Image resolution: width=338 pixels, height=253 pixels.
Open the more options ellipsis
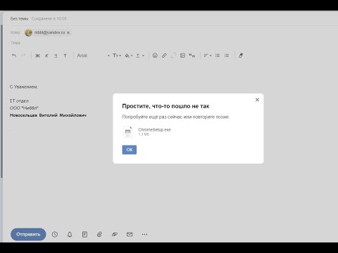(144, 234)
